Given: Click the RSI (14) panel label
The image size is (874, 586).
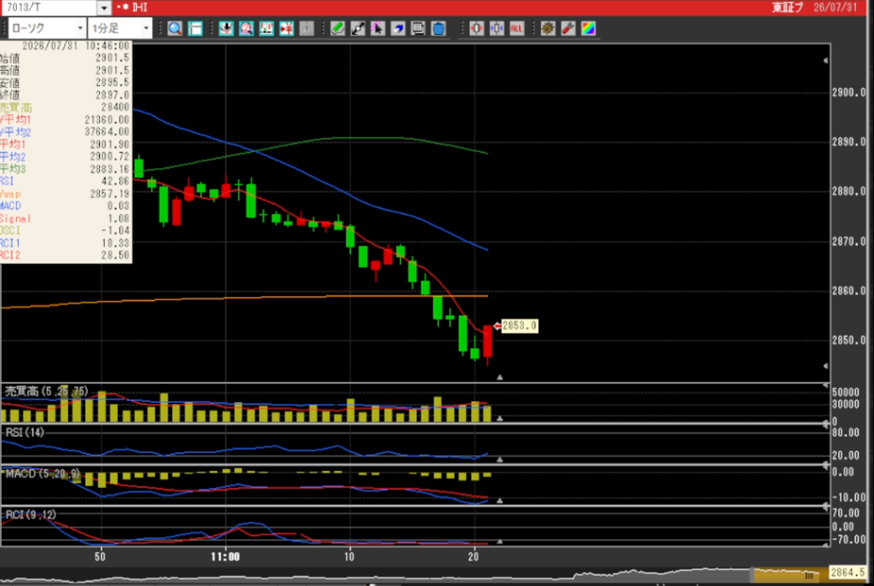Looking at the screenshot, I should pyautogui.click(x=25, y=432).
